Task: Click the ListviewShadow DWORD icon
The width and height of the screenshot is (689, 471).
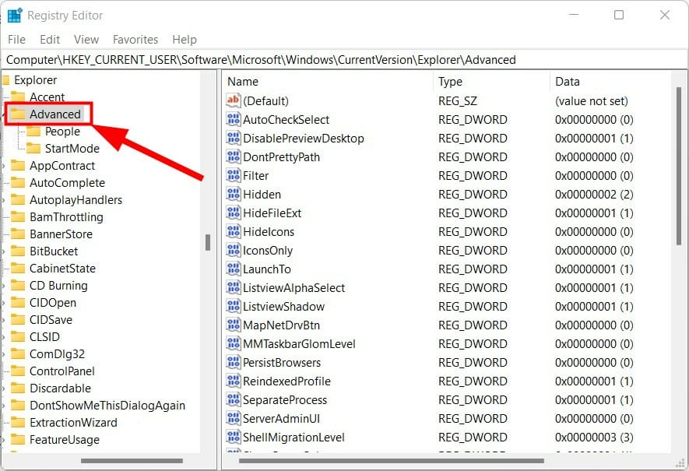Action: tap(234, 306)
